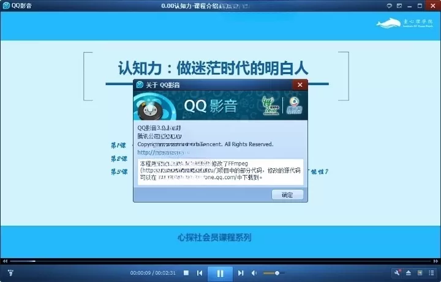Viewport: 441px width, 282px height.
Task: Skip to the next track
Action: point(241,273)
